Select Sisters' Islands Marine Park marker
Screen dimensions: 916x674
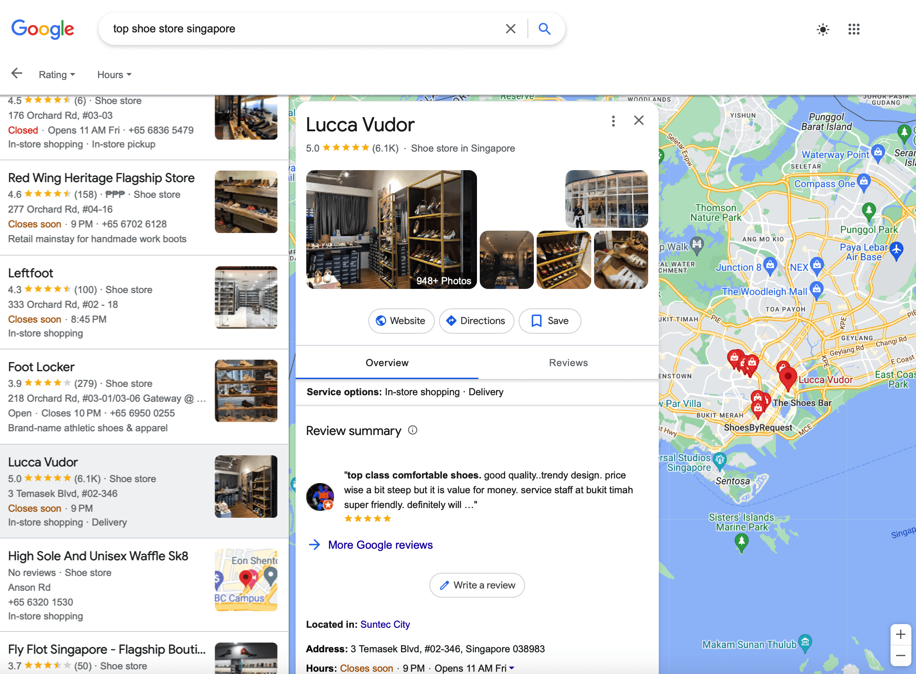coord(742,543)
